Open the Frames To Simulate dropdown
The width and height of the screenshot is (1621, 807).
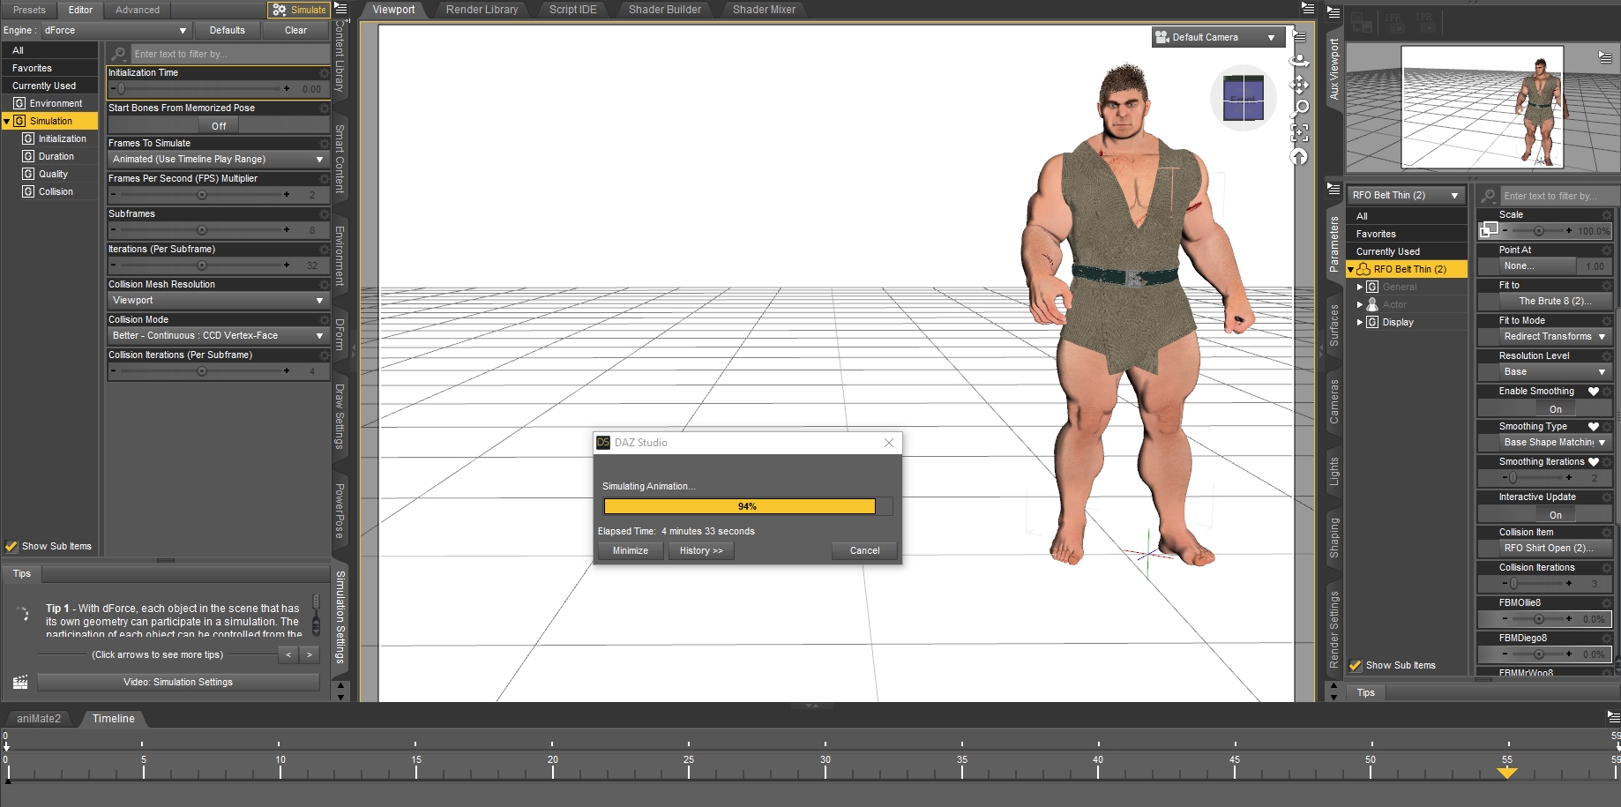(x=218, y=160)
